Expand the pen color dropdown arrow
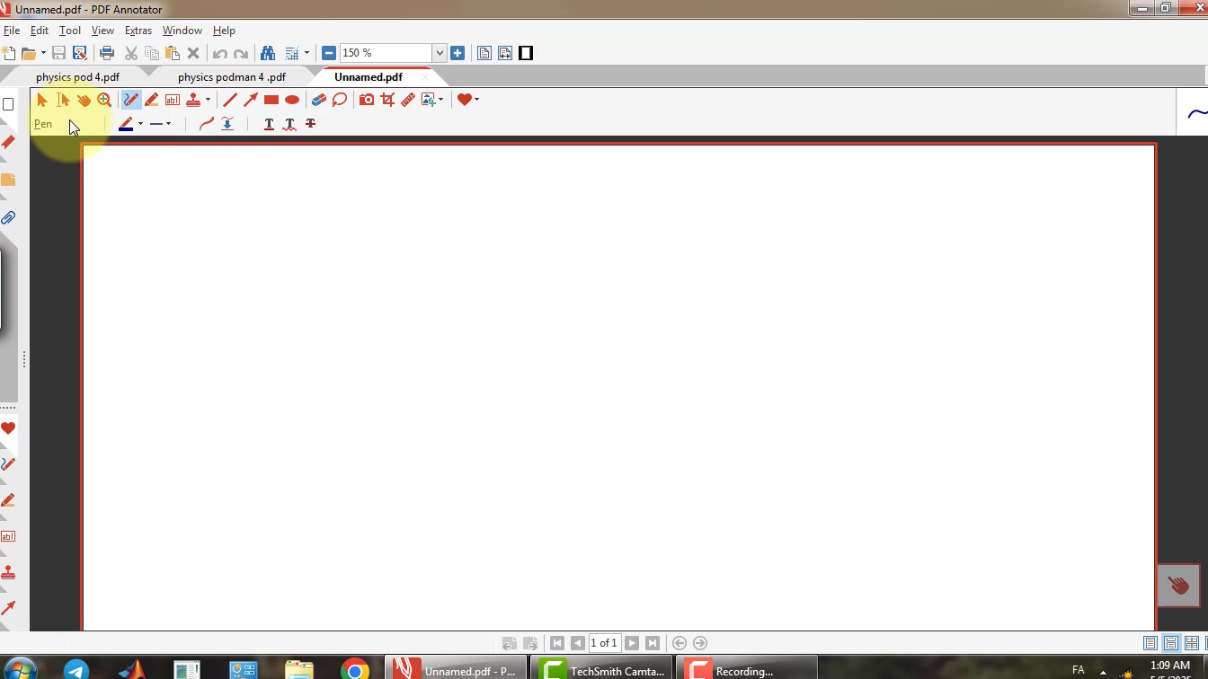This screenshot has height=679, width=1208. [x=140, y=124]
